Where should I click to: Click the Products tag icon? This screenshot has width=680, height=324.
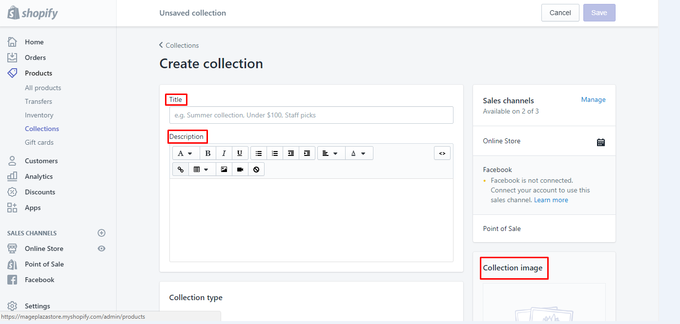click(x=12, y=73)
